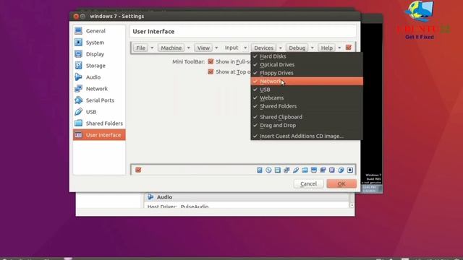463x260 pixels.
Task: Open the Audio settings category icon
Action: tap(78, 77)
